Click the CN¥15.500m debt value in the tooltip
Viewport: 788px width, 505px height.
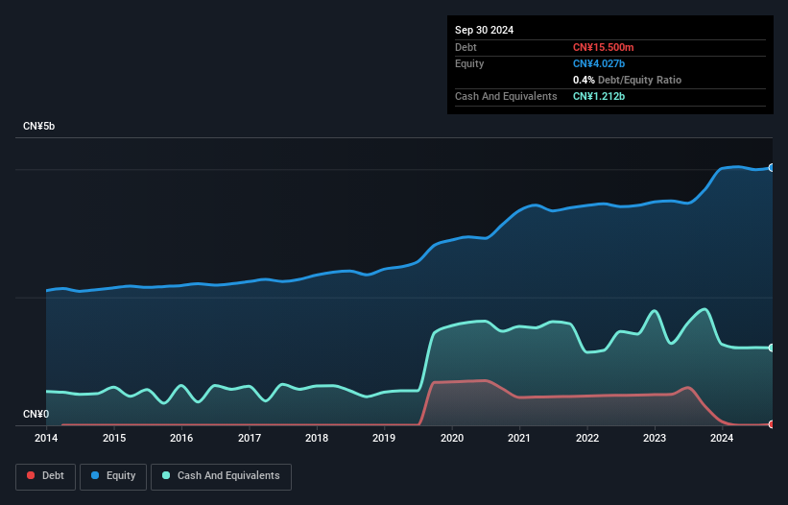tap(606, 47)
